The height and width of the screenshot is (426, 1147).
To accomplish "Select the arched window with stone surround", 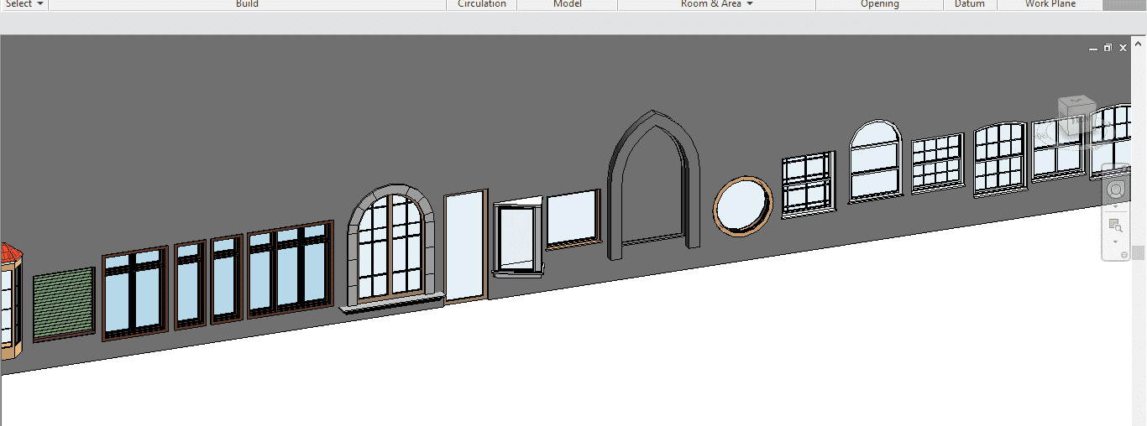I will click(x=392, y=247).
